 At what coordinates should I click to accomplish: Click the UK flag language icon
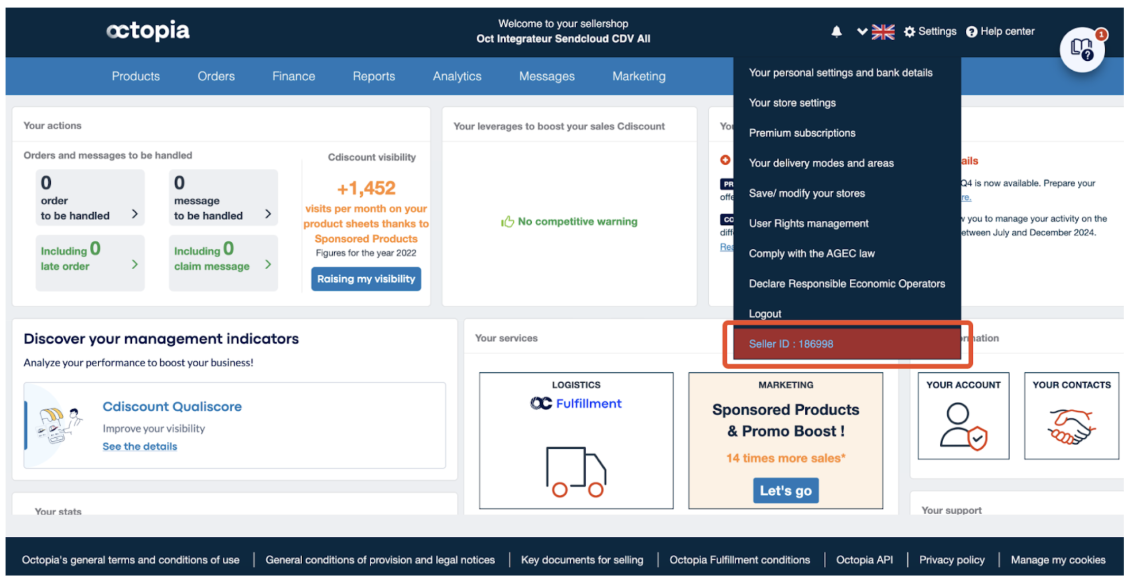pos(883,32)
